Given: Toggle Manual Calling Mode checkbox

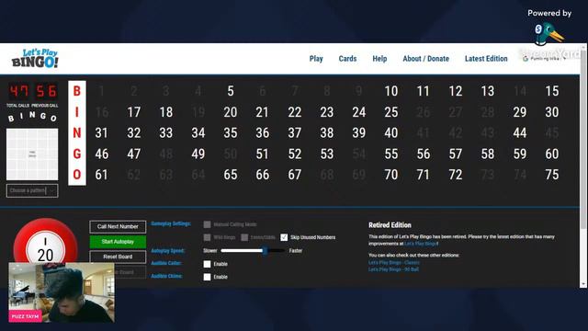Looking at the screenshot, I should pos(207,224).
